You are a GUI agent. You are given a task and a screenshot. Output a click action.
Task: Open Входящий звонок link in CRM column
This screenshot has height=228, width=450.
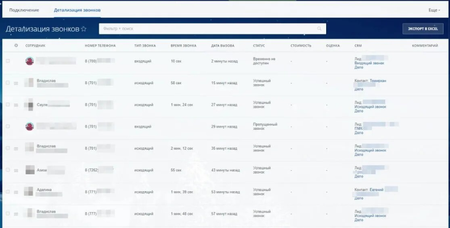pos(369,63)
